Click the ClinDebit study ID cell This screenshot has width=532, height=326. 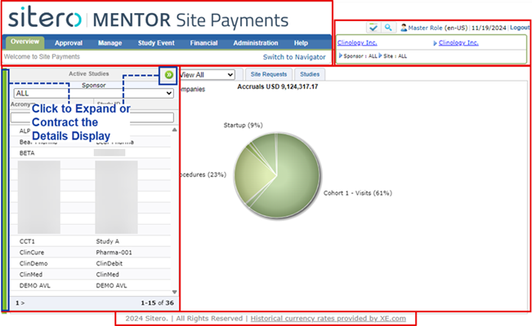pyautogui.click(x=110, y=263)
